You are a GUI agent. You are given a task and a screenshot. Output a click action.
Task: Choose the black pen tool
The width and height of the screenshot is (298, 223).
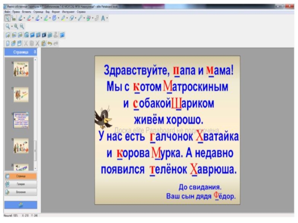click(x=20, y=18)
